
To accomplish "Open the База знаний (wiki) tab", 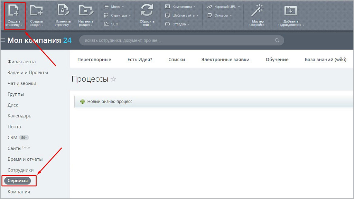I will [x=325, y=60].
